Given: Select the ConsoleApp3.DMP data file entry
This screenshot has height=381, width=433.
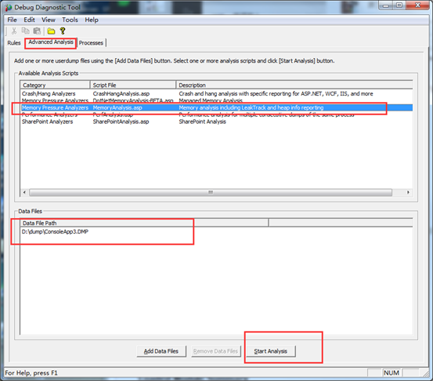Looking at the screenshot, I should click(x=55, y=232).
